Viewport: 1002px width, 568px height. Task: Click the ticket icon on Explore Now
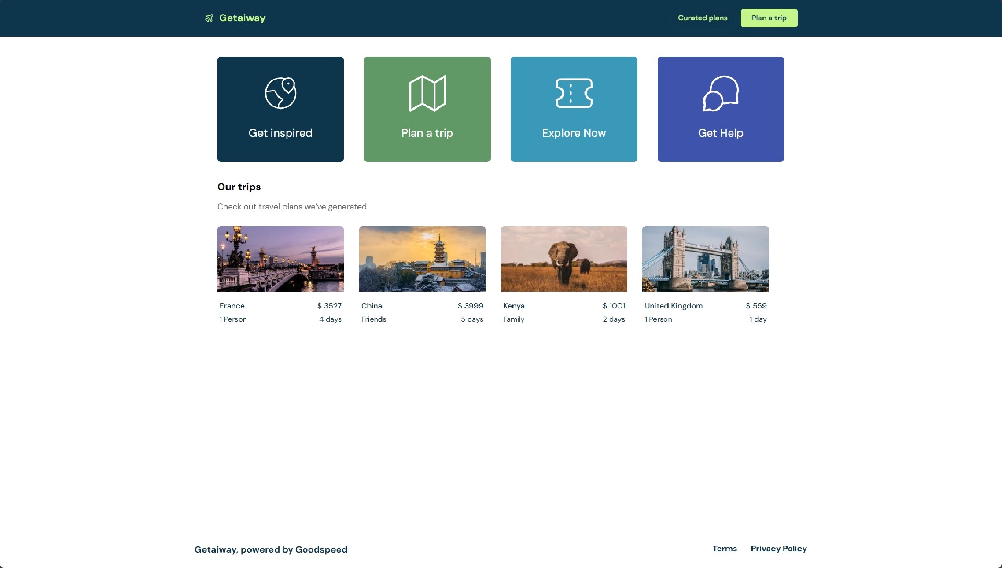574,93
